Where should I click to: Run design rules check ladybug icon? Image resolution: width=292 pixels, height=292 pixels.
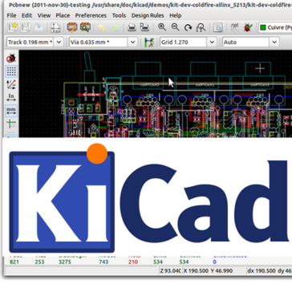(x=248, y=27)
